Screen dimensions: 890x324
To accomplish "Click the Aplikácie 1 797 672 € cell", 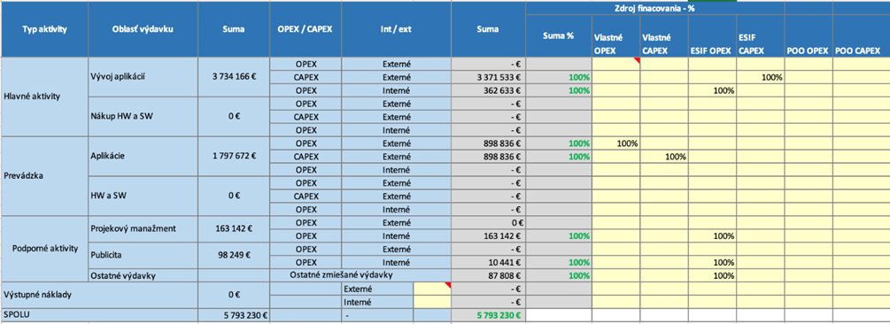I will point(234,156).
